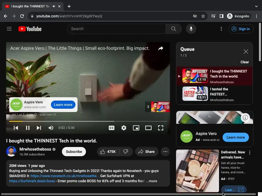Viewport: 262px width, 196px height.
Task: Click the sidebar ad info circle icon
Action: click(245, 118)
